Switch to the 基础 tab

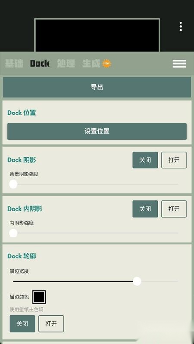14,63
